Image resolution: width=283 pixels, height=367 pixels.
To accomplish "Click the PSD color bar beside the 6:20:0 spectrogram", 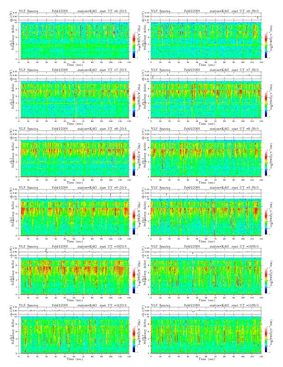I will 134,45.
